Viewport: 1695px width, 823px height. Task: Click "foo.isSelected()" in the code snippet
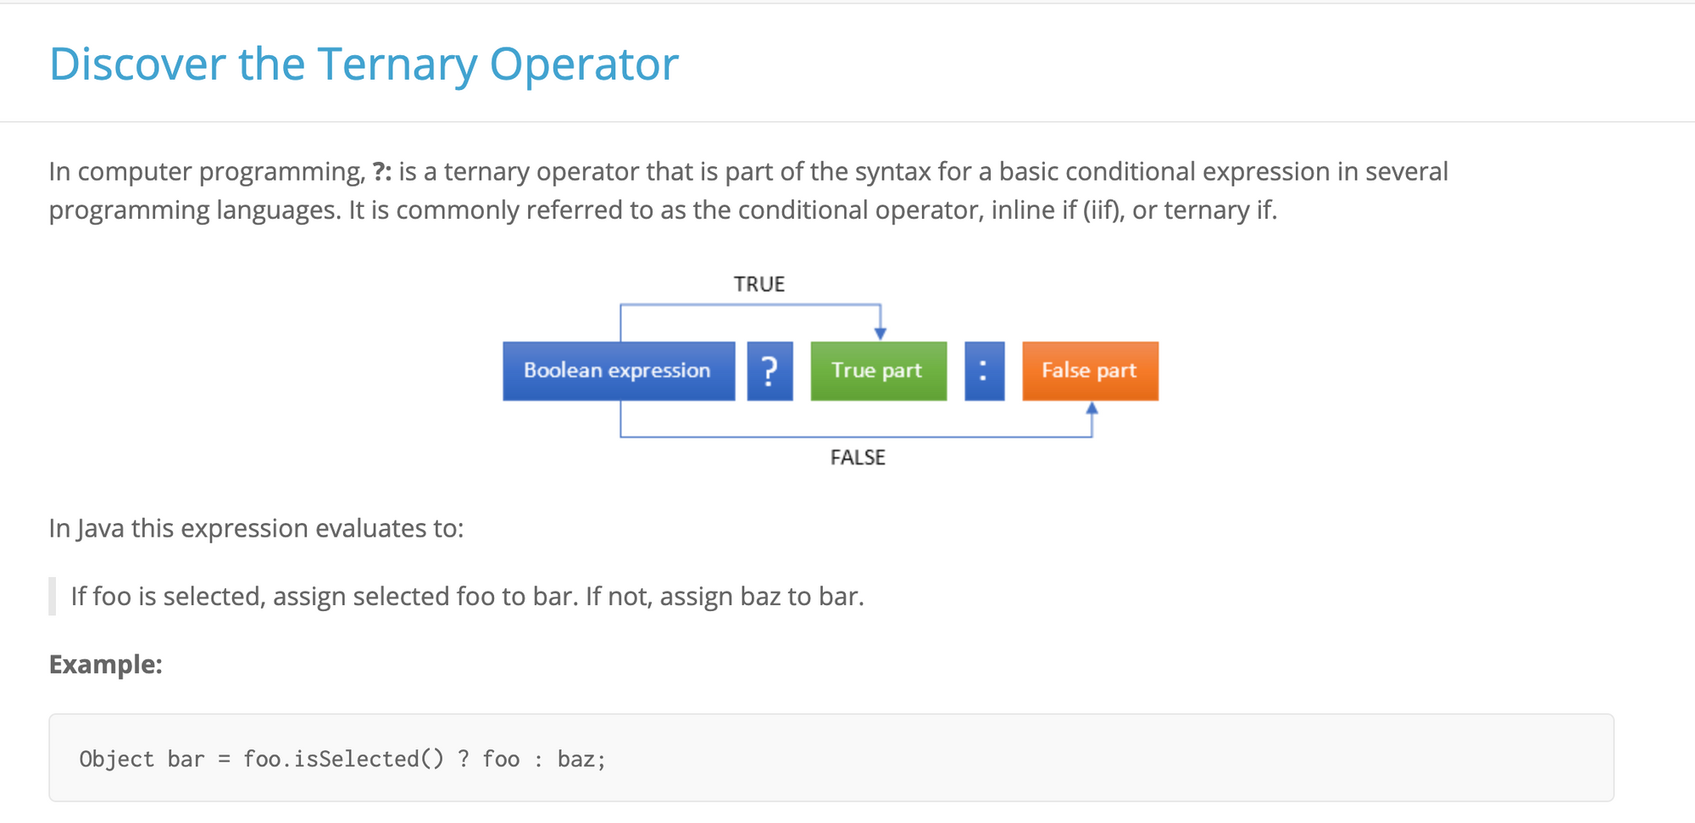click(x=343, y=759)
